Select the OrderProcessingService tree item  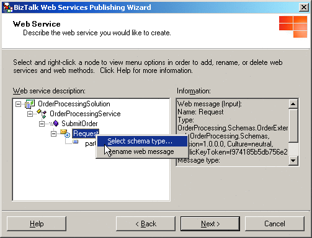point(85,114)
